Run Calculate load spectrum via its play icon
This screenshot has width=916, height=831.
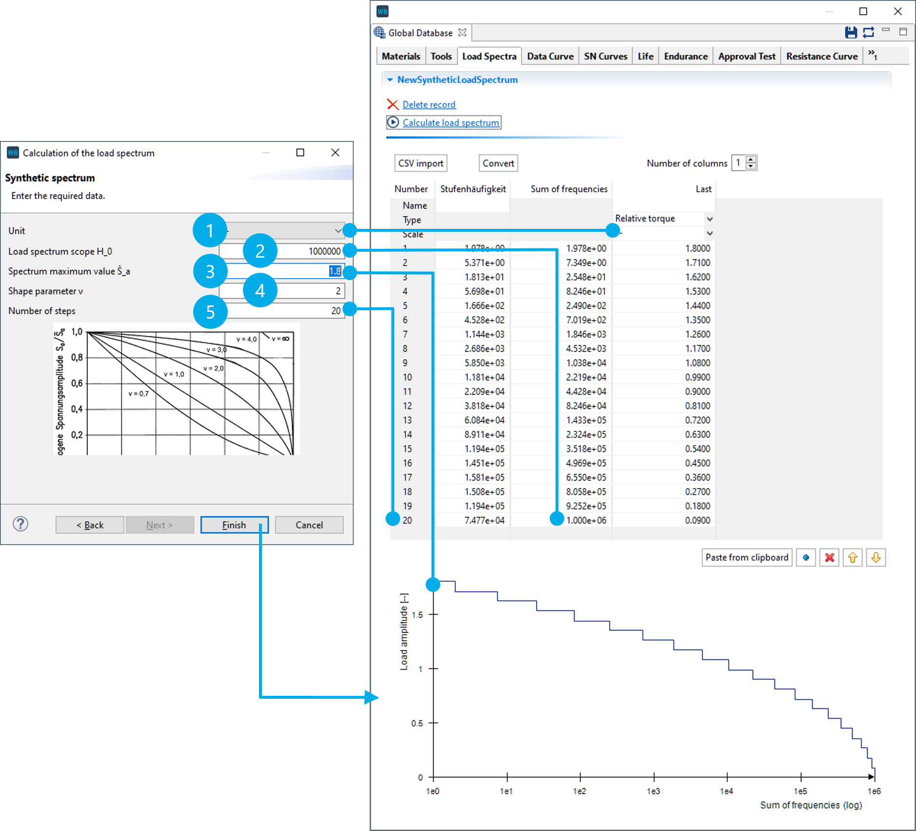(x=394, y=122)
